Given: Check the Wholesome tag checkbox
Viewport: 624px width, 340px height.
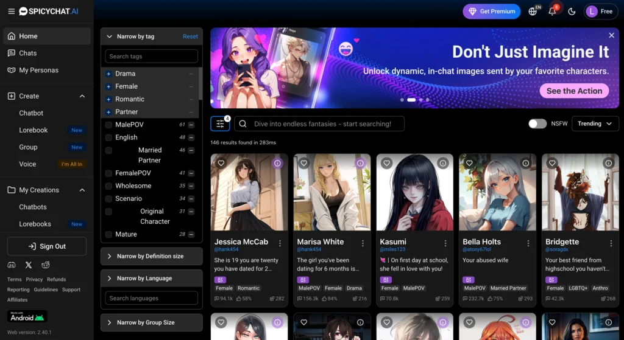Looking at the screenshot, I should 108,186.
